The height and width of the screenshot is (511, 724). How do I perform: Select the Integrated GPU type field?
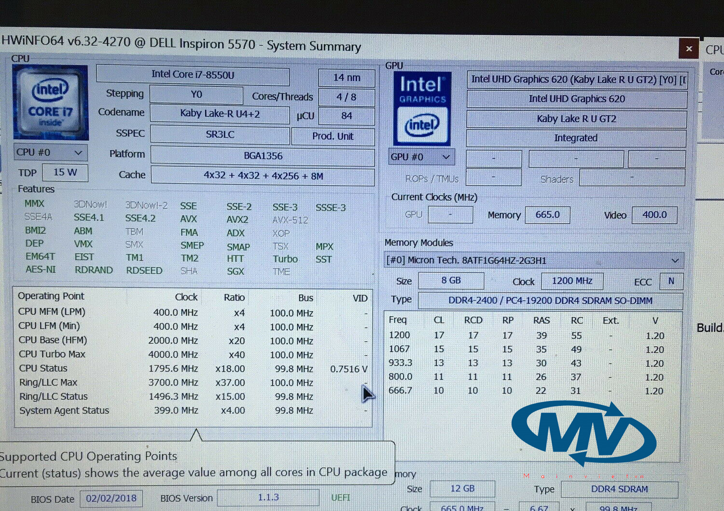tap(576, 138)
